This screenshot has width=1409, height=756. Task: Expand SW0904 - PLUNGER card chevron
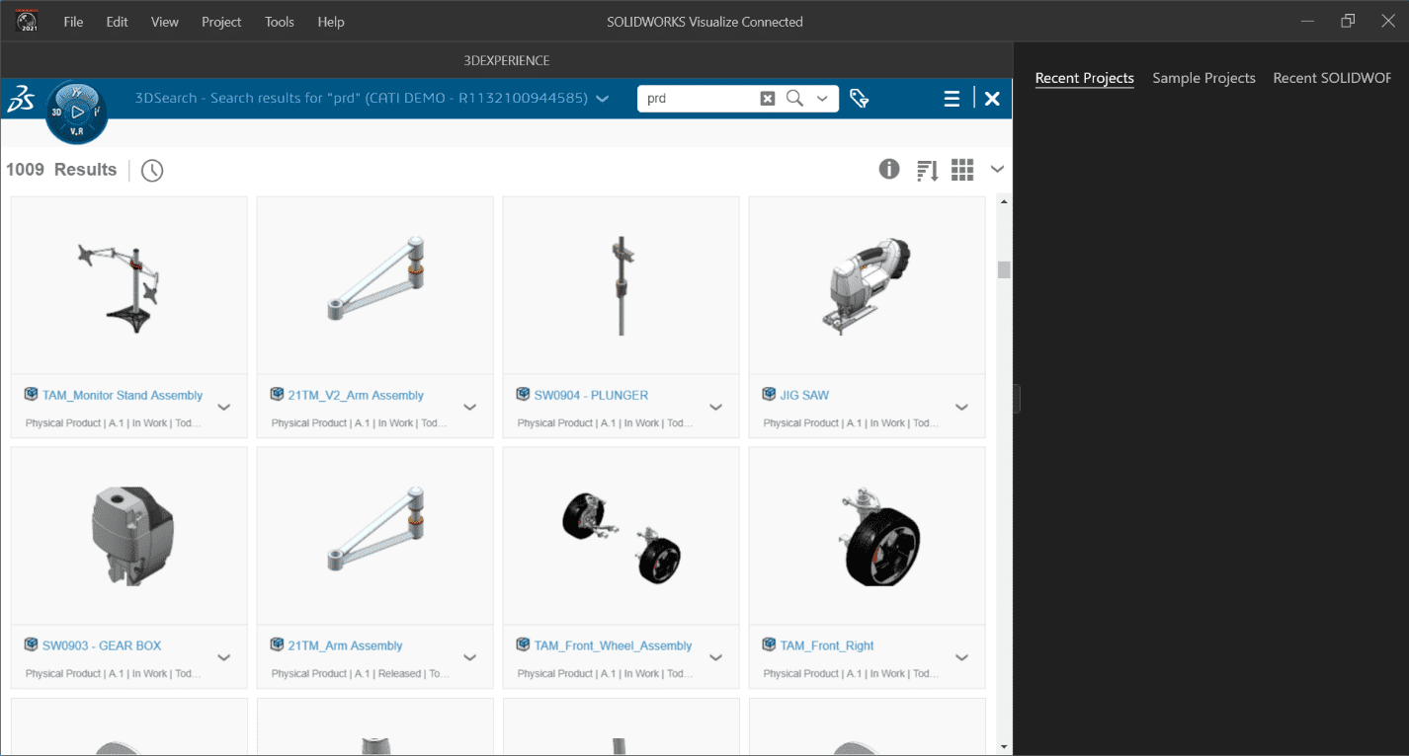pos(716,408)
